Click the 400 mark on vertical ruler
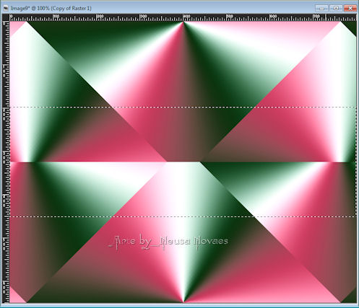 [x=5, y=201]
